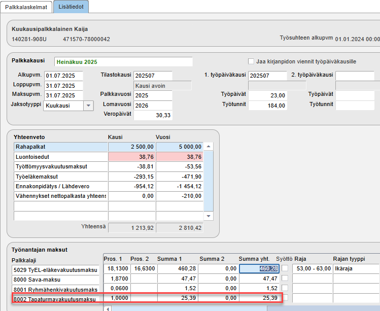Select the Rahapalkat row in Yhteenveto

(x=60, y=147)
